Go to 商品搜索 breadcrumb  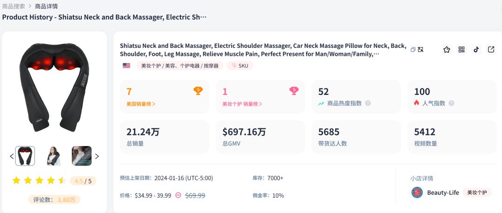pyautogui.click(x=14, y=6)
